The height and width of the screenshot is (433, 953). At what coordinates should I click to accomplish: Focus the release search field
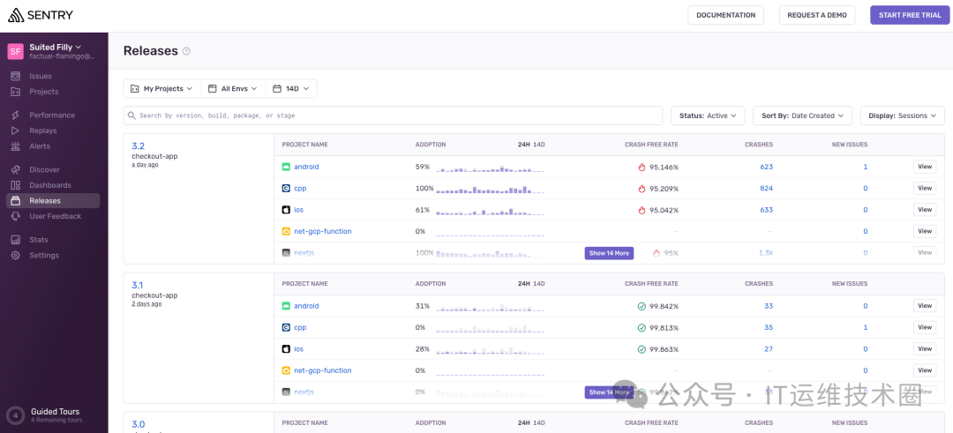(x=393, y=116)
